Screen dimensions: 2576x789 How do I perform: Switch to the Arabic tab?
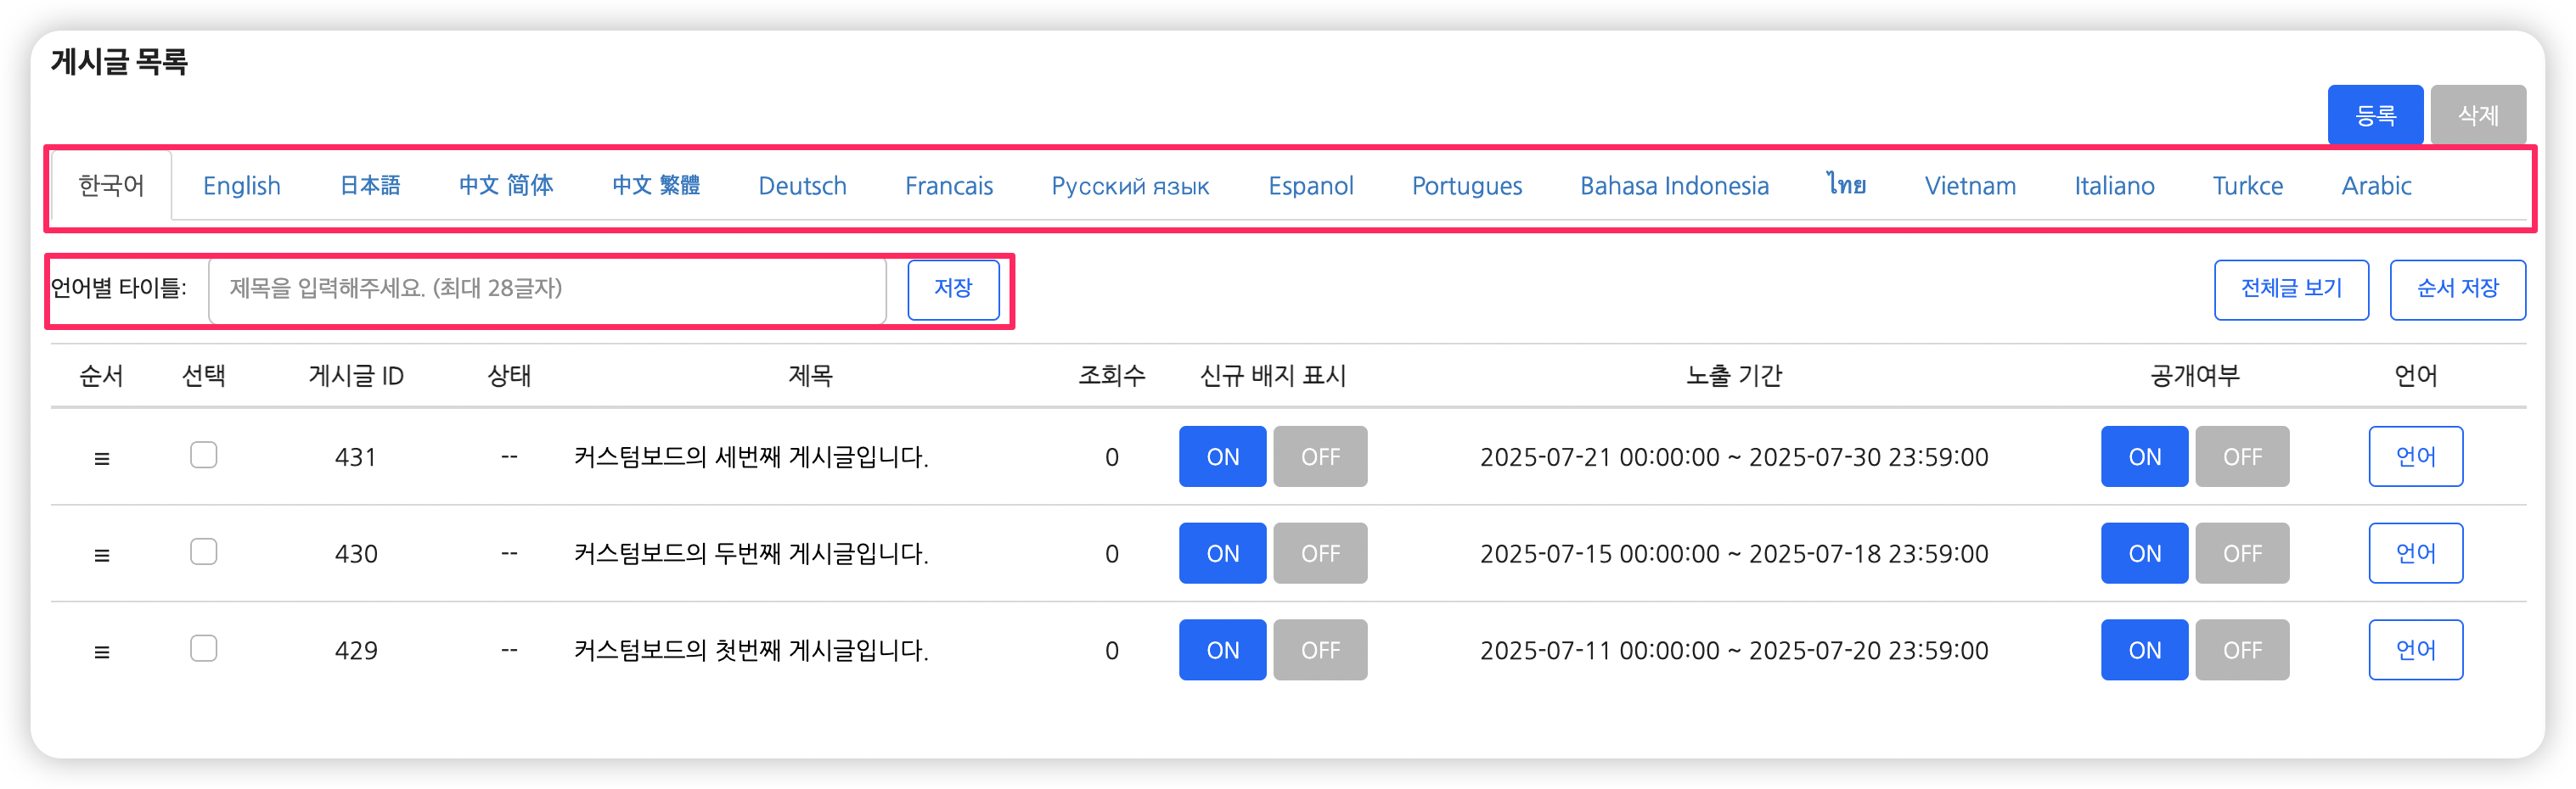[2376, 187]
